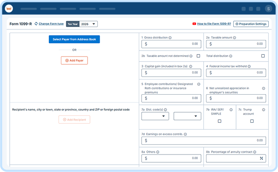Show info for Percentage of annuity contract
278x172 pixels.
coord(254,152)
